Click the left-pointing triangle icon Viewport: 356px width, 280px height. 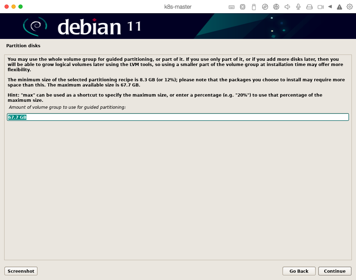(x=330, y=7)
